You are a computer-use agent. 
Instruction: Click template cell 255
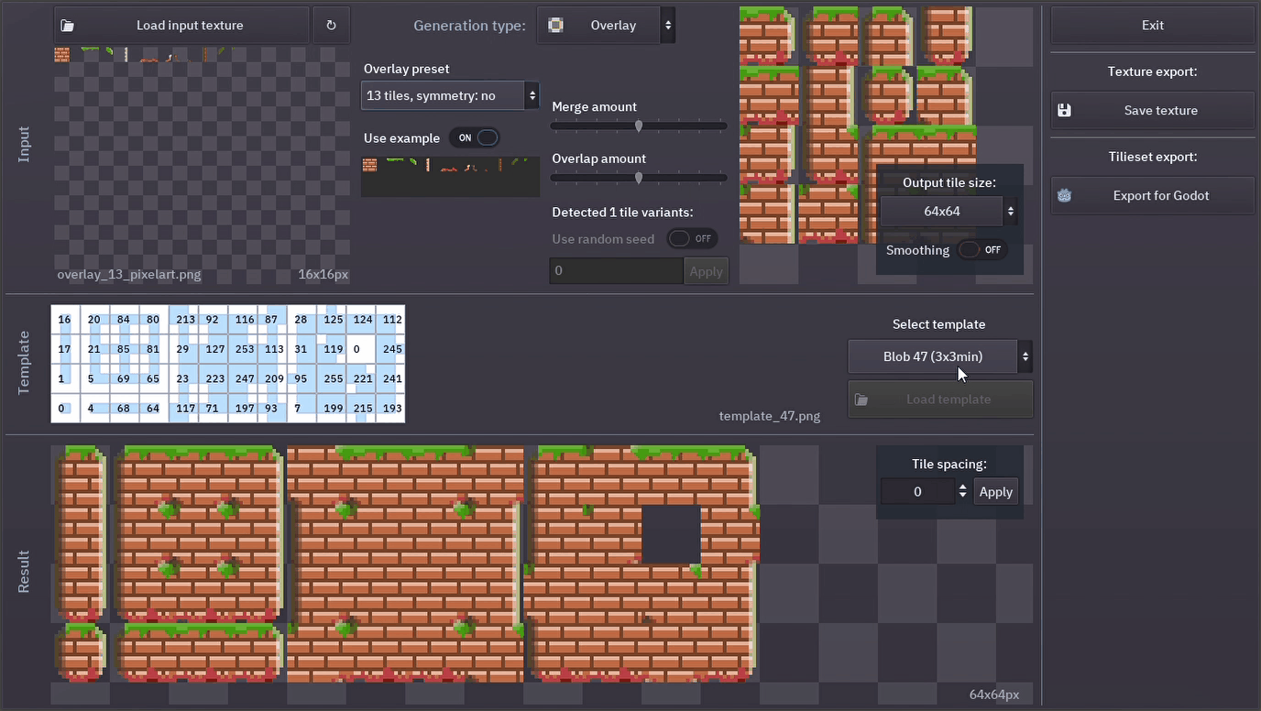(333, 378)
